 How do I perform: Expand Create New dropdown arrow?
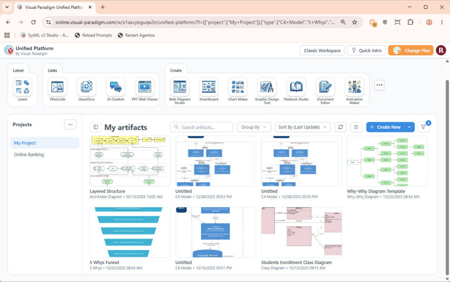pyautogui.click(x=409, y=127)
